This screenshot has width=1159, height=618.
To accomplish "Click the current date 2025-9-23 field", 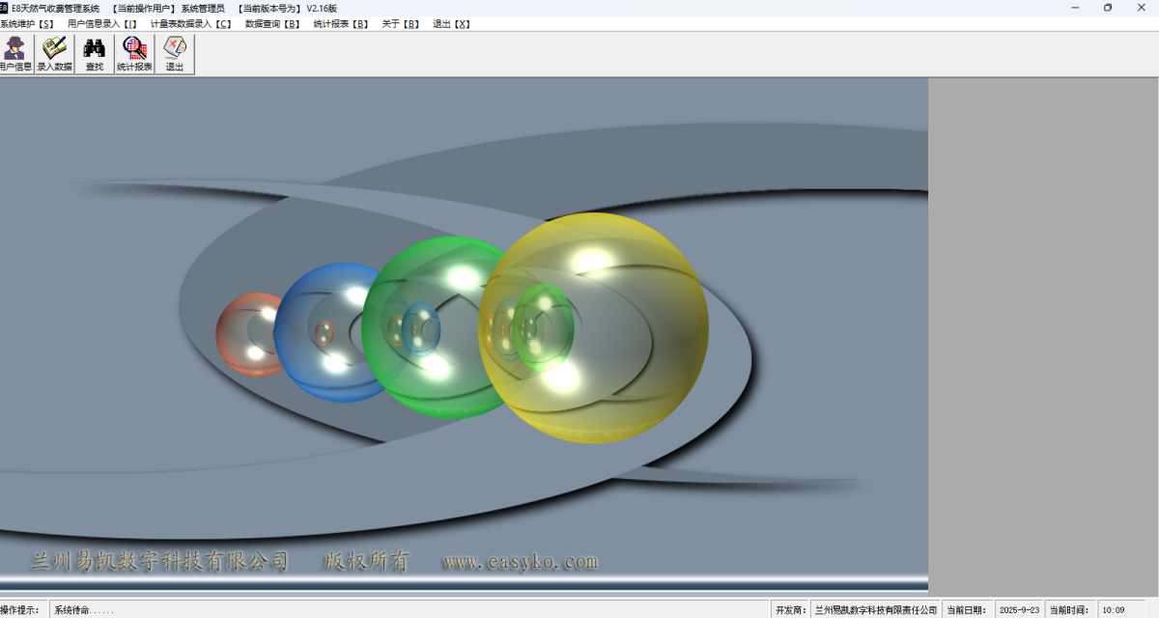I will (1019, 610).
